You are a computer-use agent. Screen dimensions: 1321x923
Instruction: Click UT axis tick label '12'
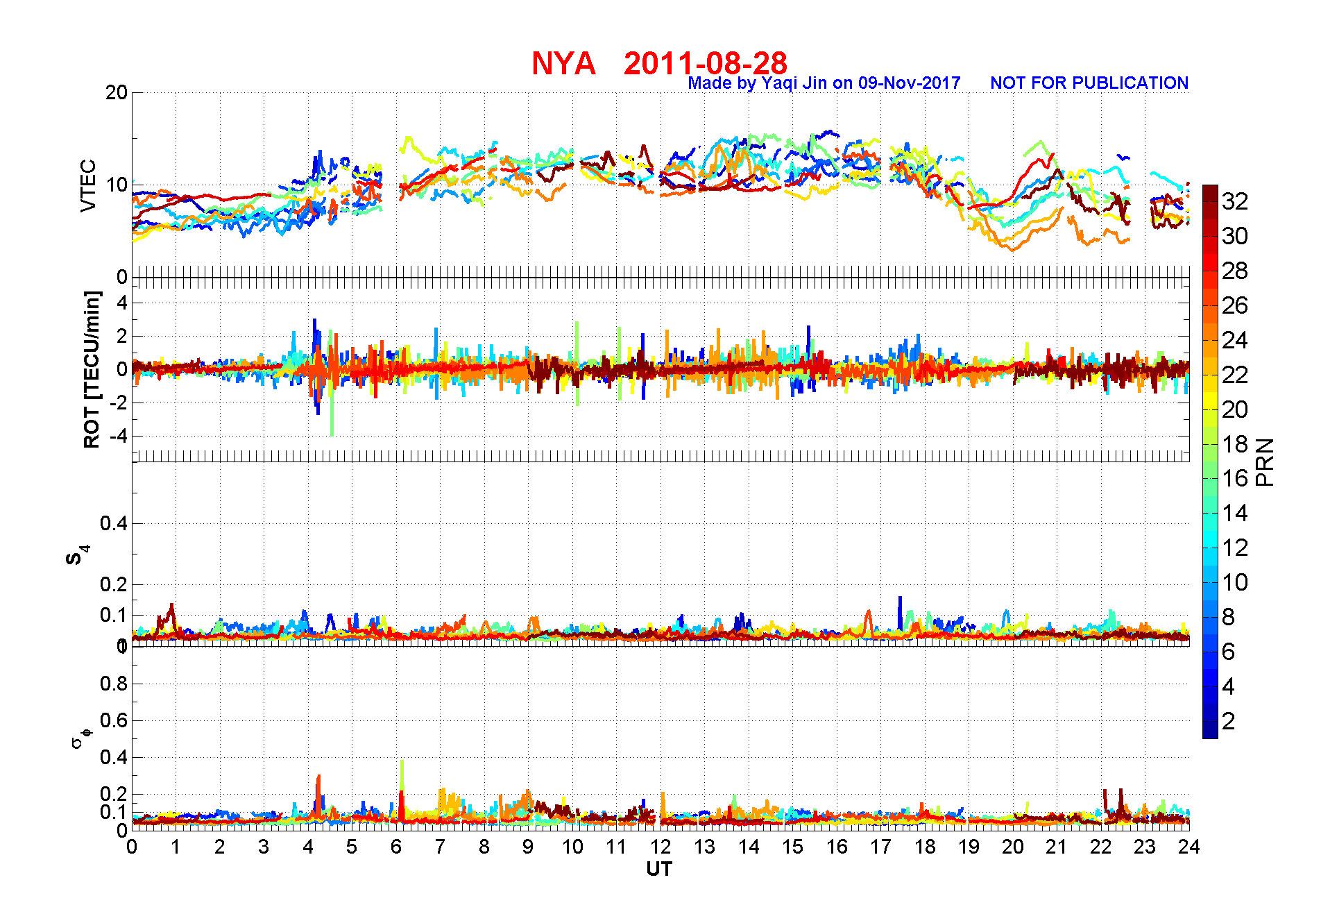pyautogui.click(x=660, y=847)
